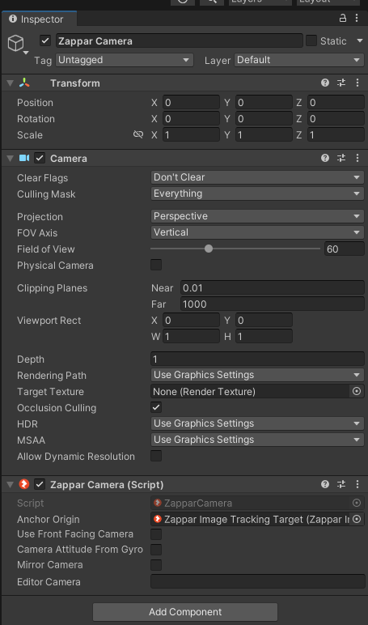
Task: Open Zappar Camera script help icon
Action: click(325, 484)
